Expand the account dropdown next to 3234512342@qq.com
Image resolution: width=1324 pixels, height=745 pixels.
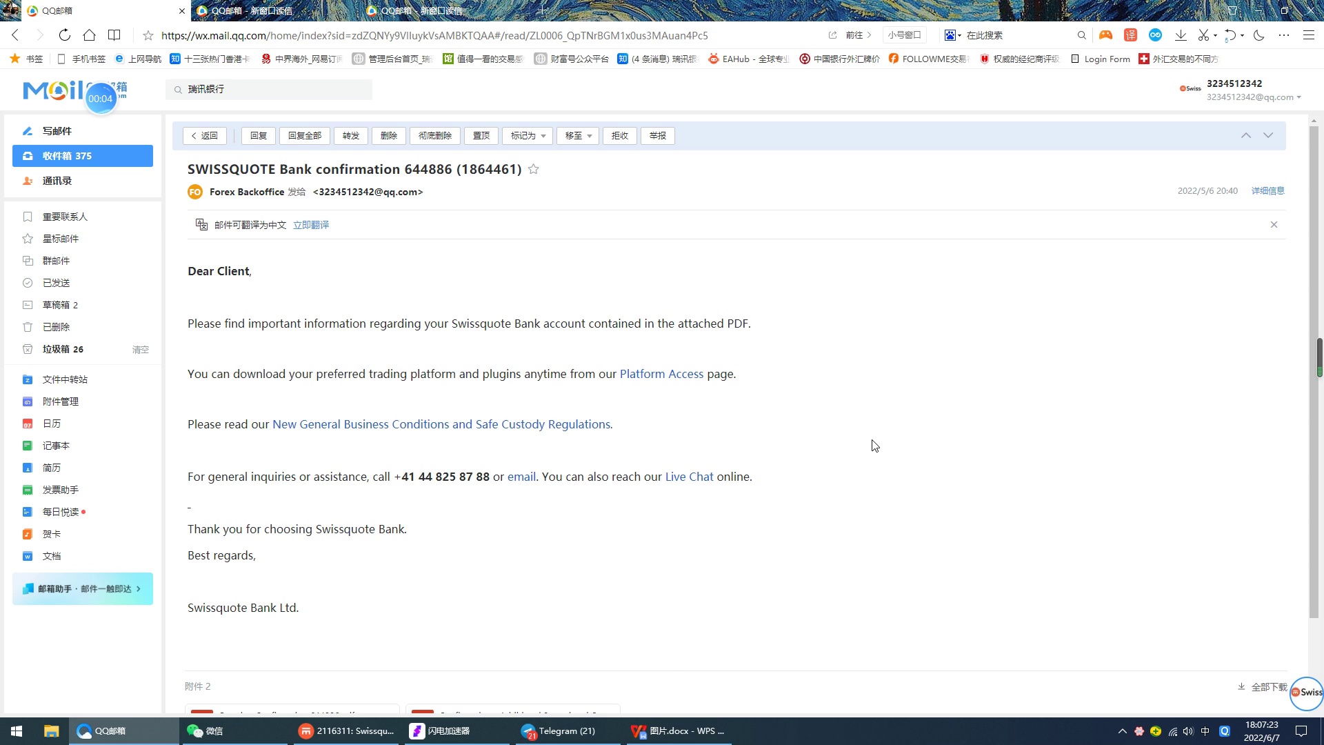pyautogui.click(x=1298, y=97)
